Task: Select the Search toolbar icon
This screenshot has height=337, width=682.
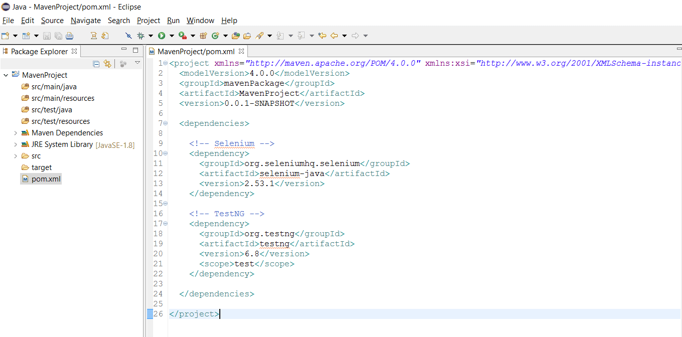Action: [x=259, y=36]
